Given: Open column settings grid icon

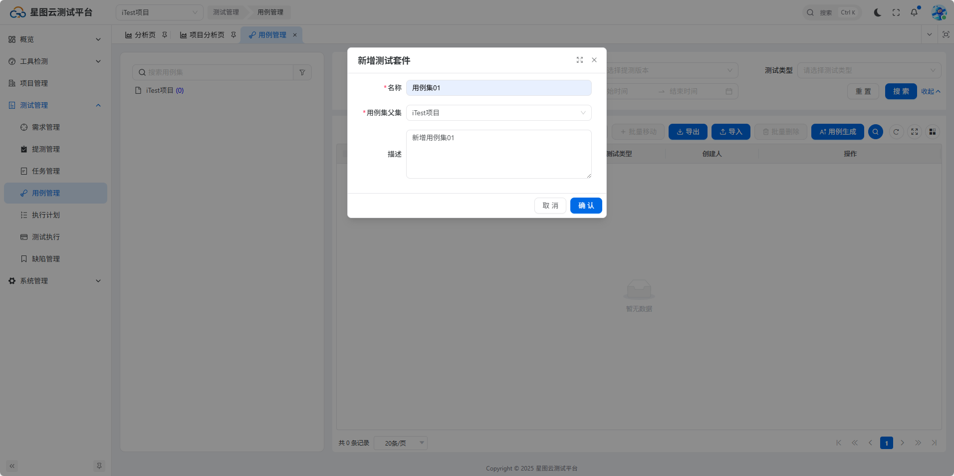Looking at the screenshot, I should click(x=932, y=132).
